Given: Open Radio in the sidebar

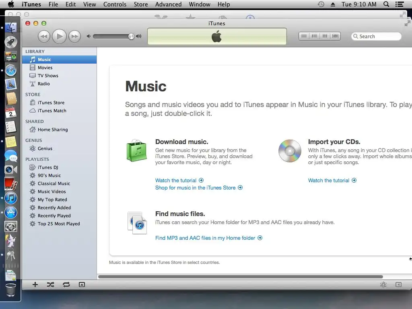Looking at the screenshot, I should [x=60, y=84].
